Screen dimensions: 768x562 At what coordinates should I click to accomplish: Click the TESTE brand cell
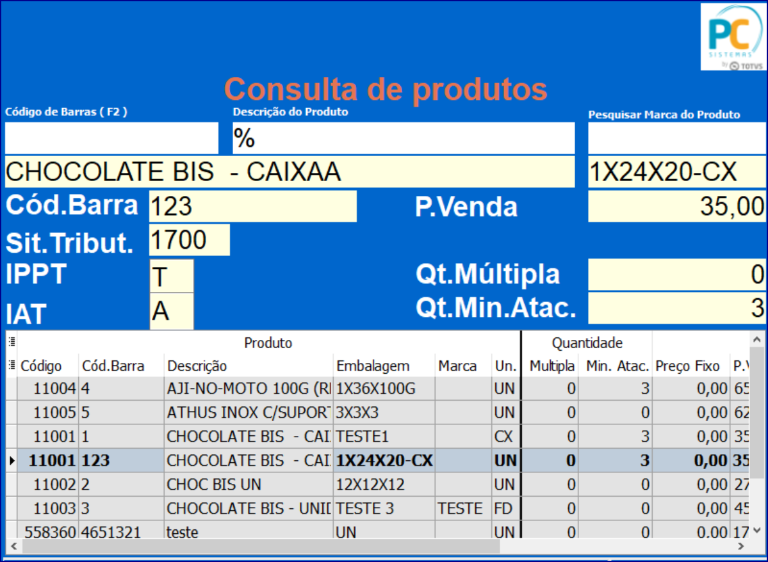463,509
